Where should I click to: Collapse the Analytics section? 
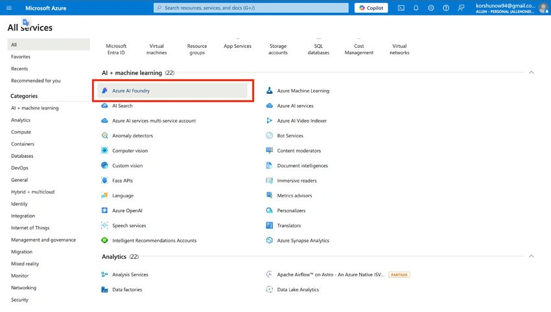[532, 256]
